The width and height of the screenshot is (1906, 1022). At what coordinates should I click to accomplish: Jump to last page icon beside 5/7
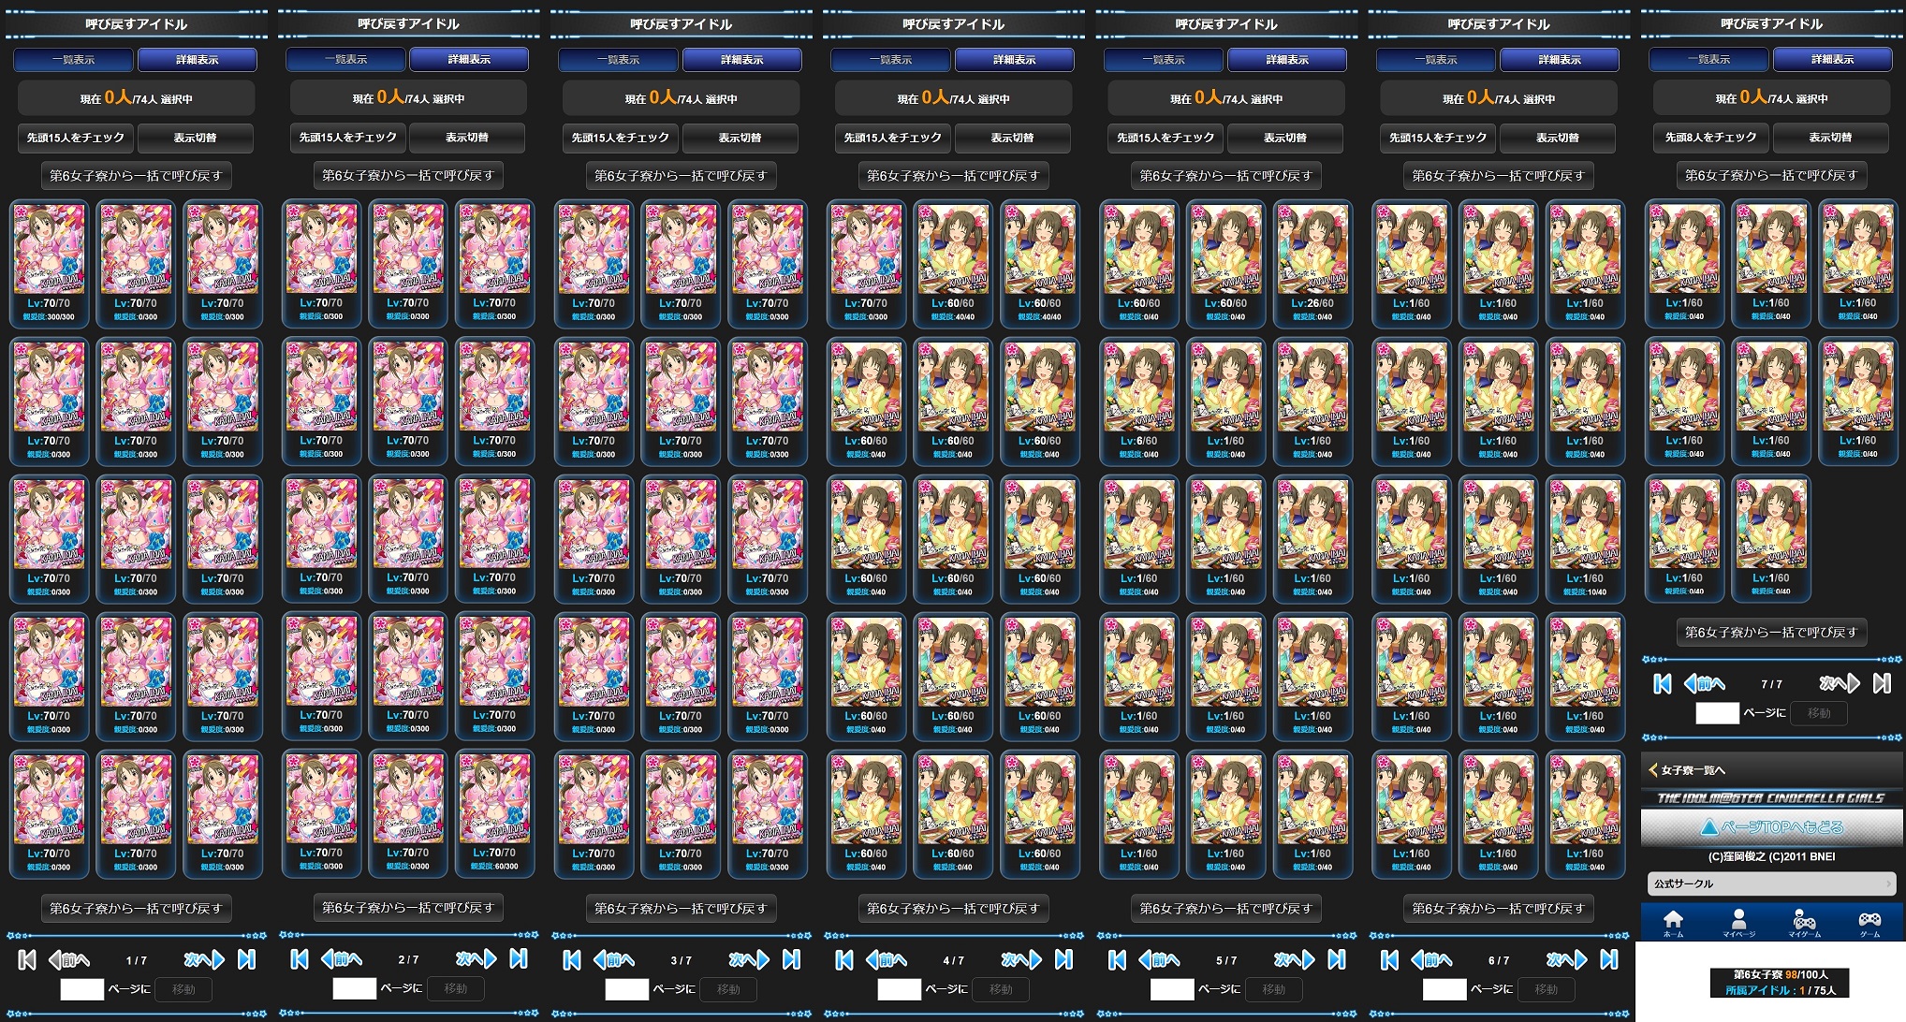click(x=1336, y=959)
